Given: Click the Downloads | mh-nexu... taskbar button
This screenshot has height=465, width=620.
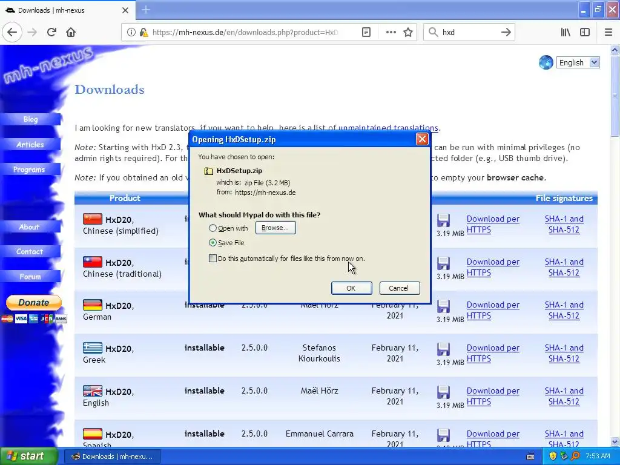Looking at the screenshot, I should coord(112,457).
